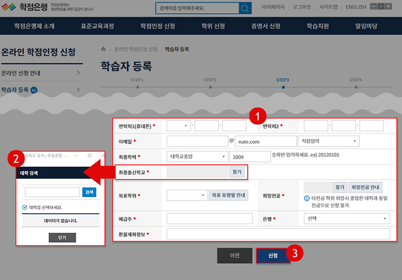Click the font size increase plus icon

pos(388,8)
